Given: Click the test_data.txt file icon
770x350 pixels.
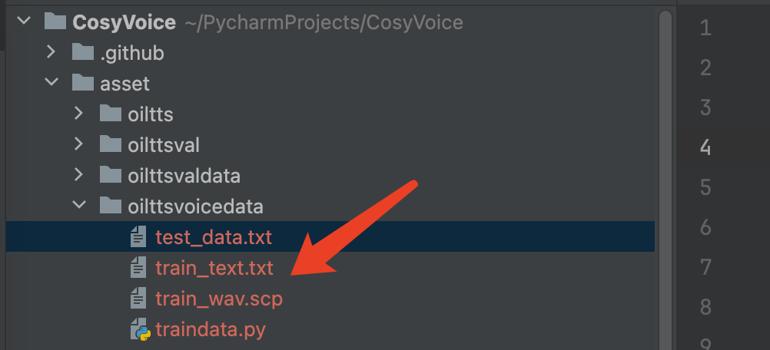Looking at the screenshot, I should coord(139,237).
